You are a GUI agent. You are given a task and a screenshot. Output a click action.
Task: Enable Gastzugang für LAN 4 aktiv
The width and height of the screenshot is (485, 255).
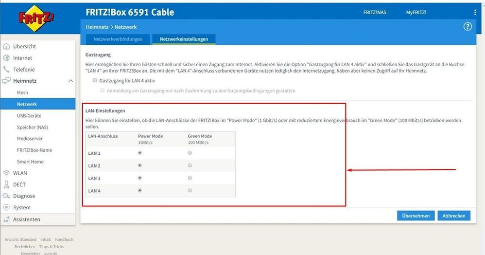(x=95, y=80)
